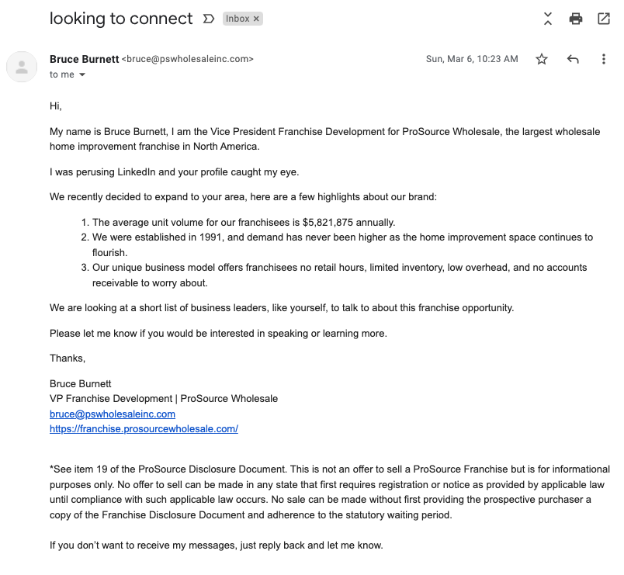Star this message from Bruce Burnett

542,59
